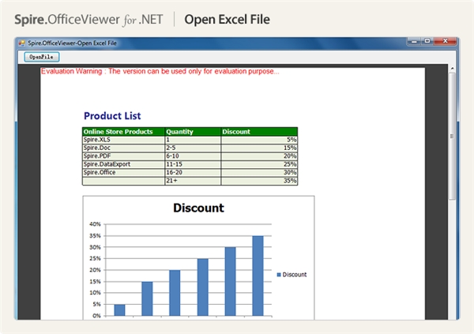The width and height of the screenshot is (474, 334).
Task: Click the Spire.DataExport cell
Action: 124,164
